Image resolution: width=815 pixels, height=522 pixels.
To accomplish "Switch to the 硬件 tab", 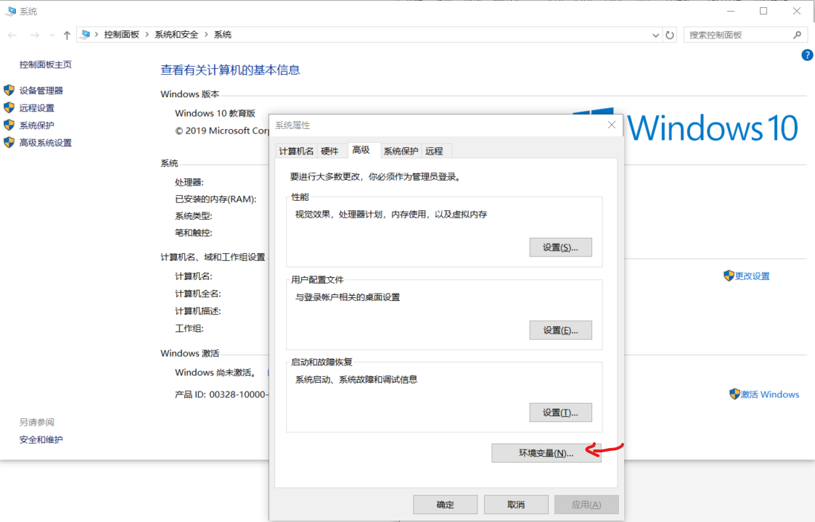I will (330, 151).
